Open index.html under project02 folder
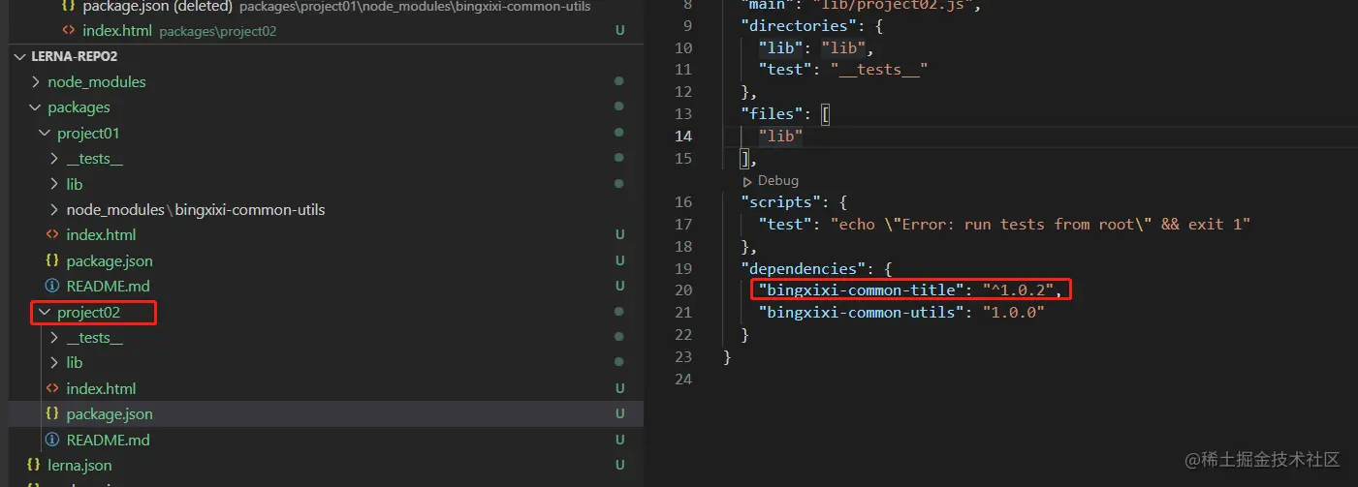This screenshot has height=487, width=1358. (x=101, y=388)
